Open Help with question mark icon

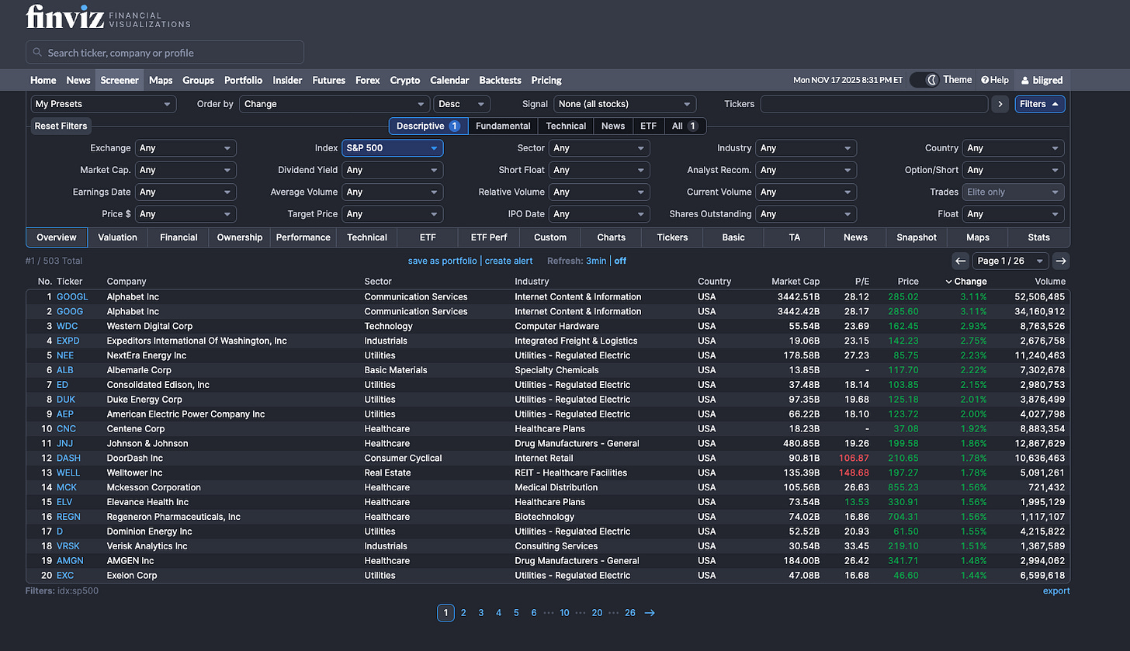995,80
